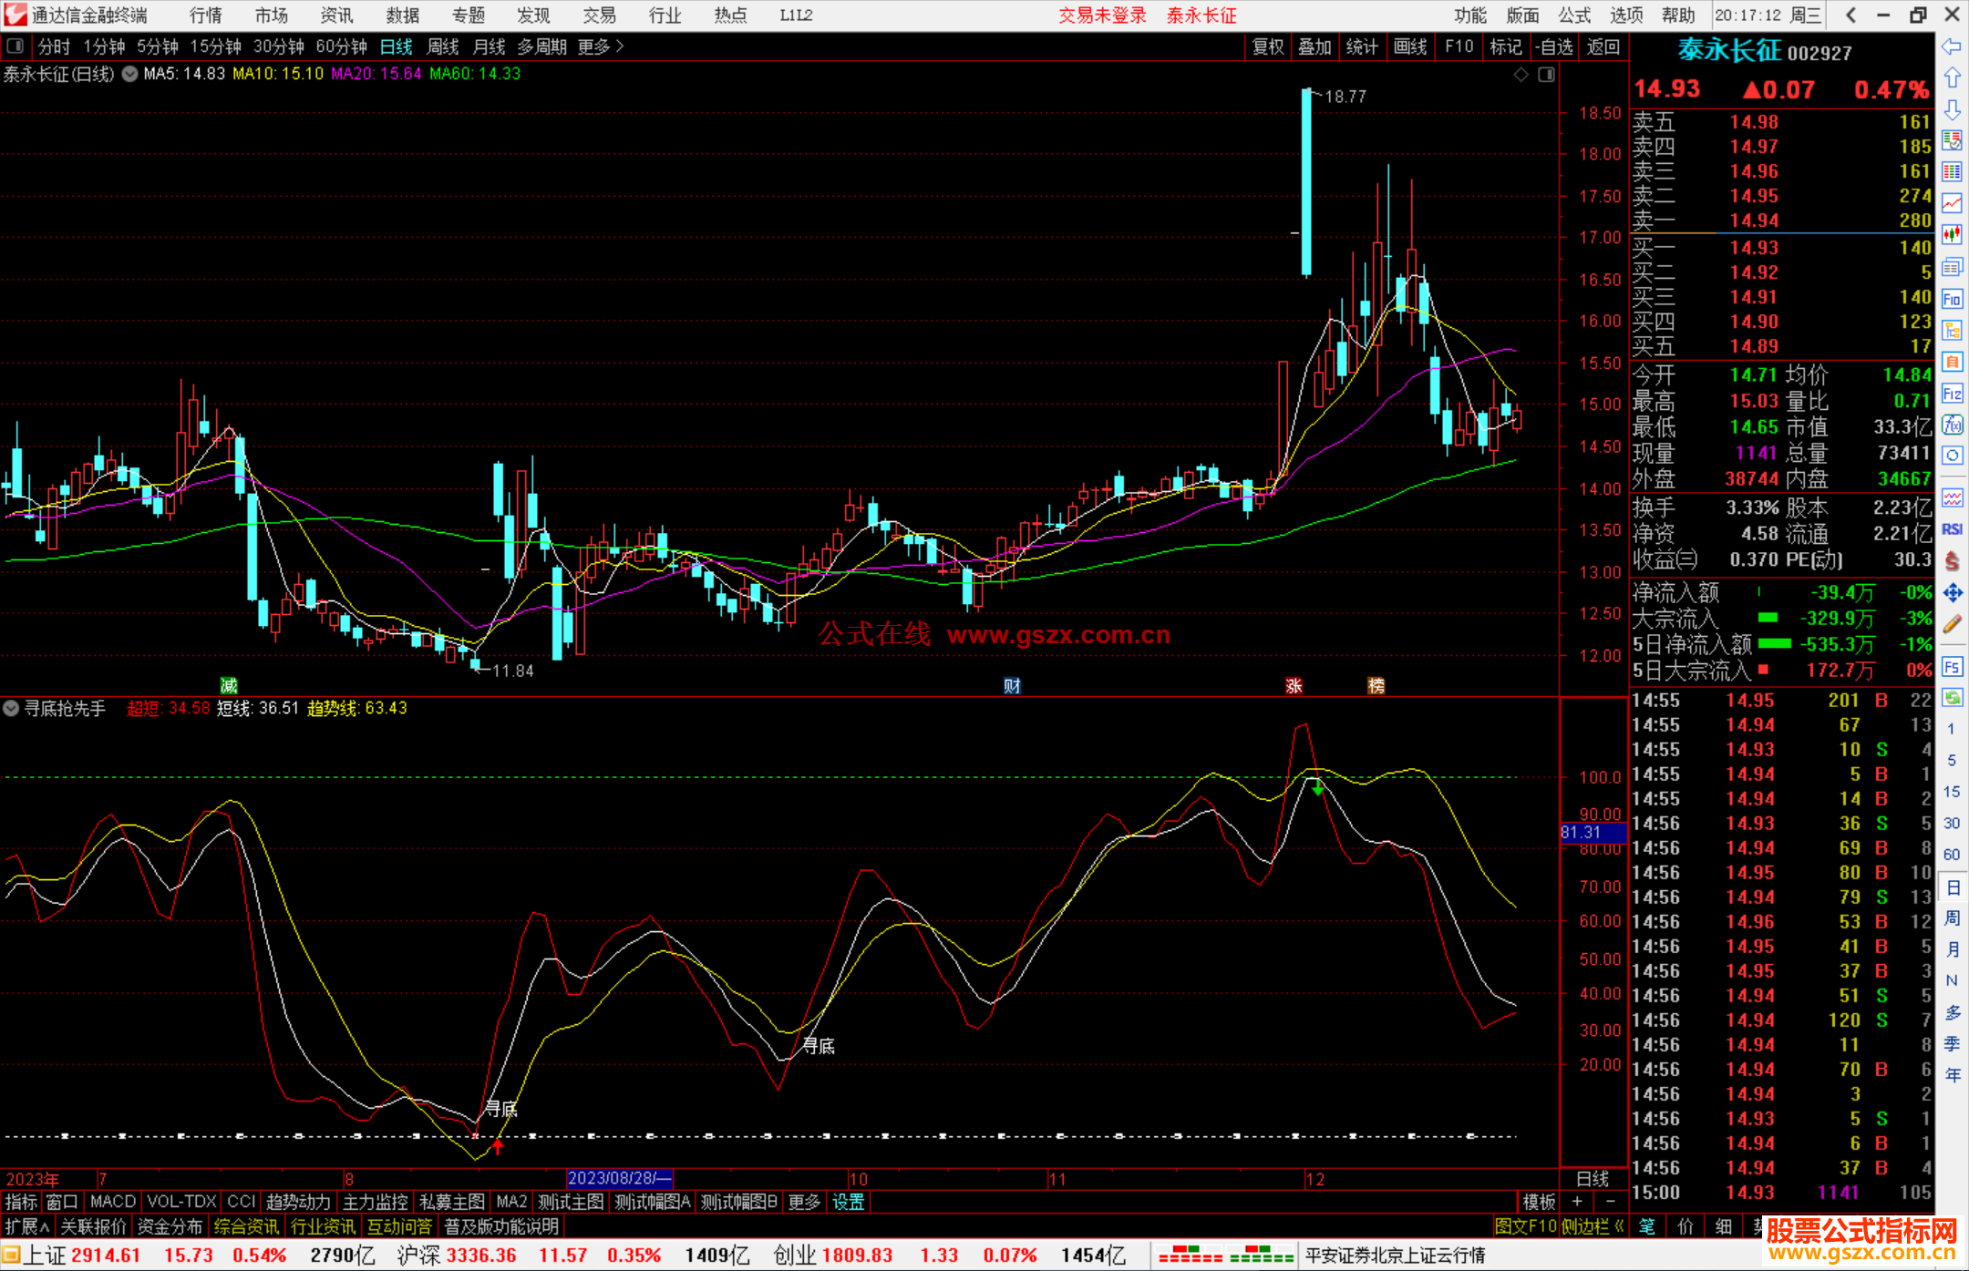Expand the 更多 periods dropdown in top toolbar
Image resolution: width=1969 pixels, height=1271 pixels.
(601, 46)
